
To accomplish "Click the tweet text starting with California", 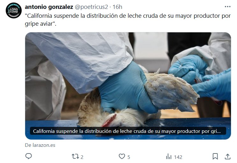I will (128, 20).
